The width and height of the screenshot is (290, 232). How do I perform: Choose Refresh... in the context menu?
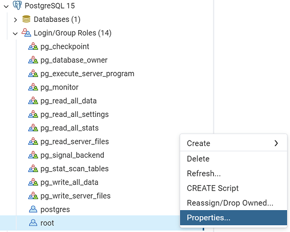point(233,174)
